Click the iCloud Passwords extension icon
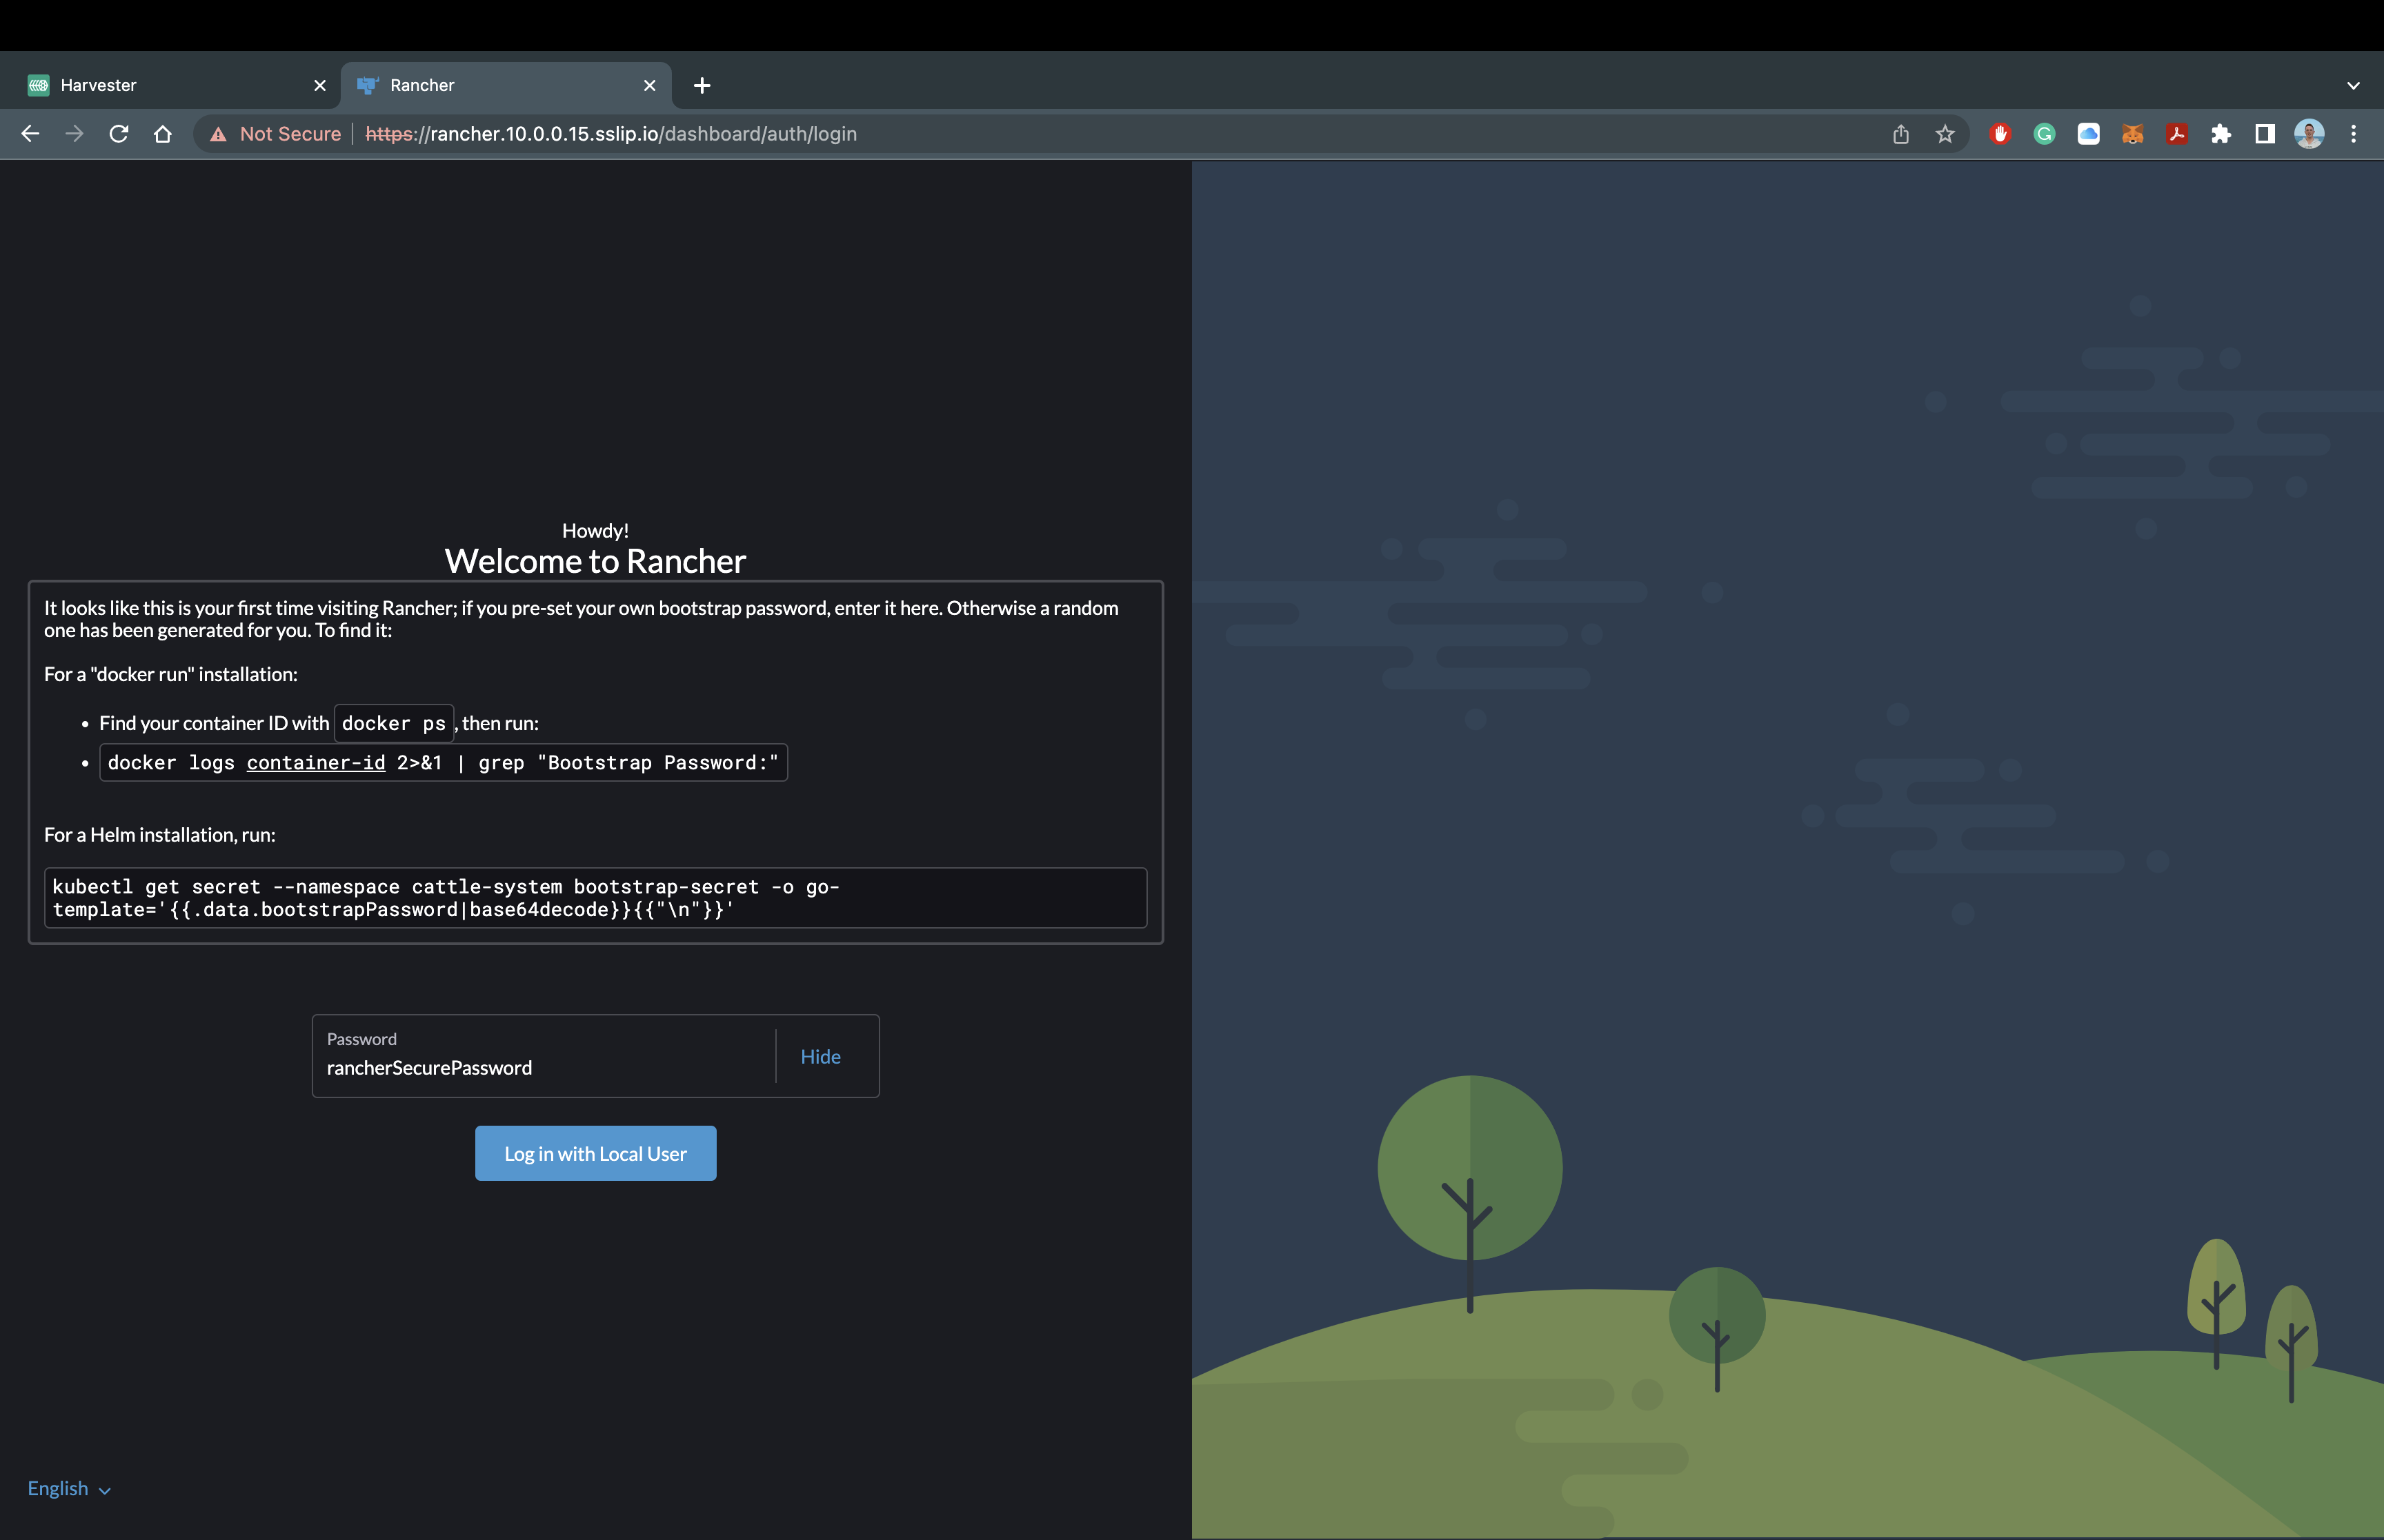The width and height of the screenshot is (2384, 1540). [2088, 133]
